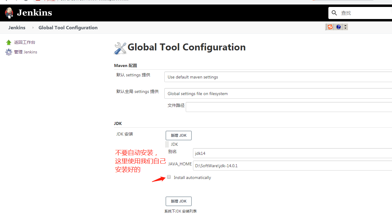Open the global settings provider dropdown
The image size is (392, 217).
[278, 94]
